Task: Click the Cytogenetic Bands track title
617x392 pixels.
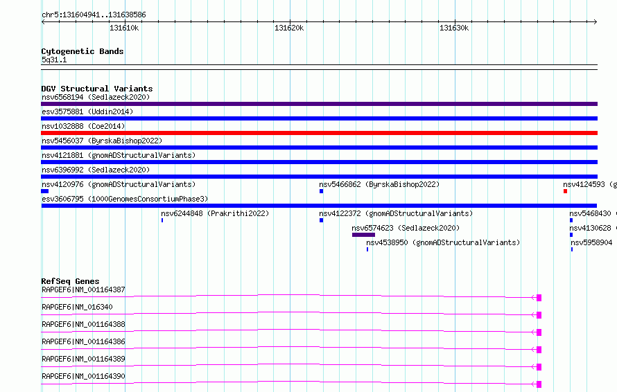Action: 82,51
